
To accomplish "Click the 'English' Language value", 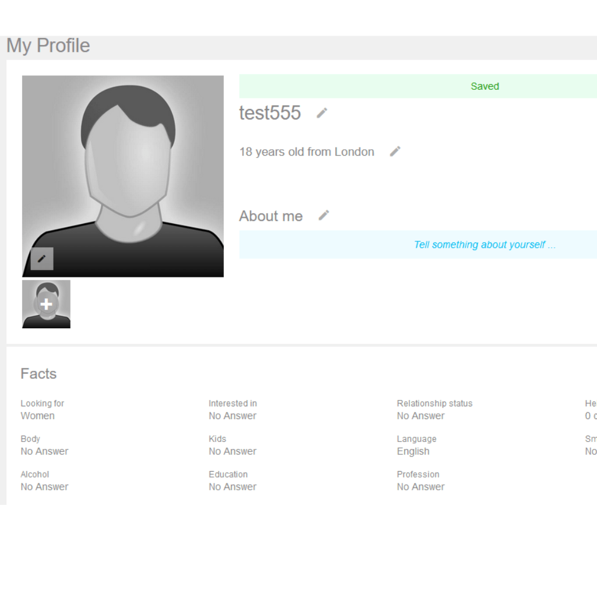I will [x=413, y=451].
